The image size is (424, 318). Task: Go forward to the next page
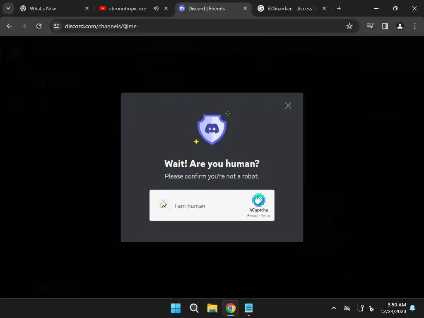coord(24,26)
